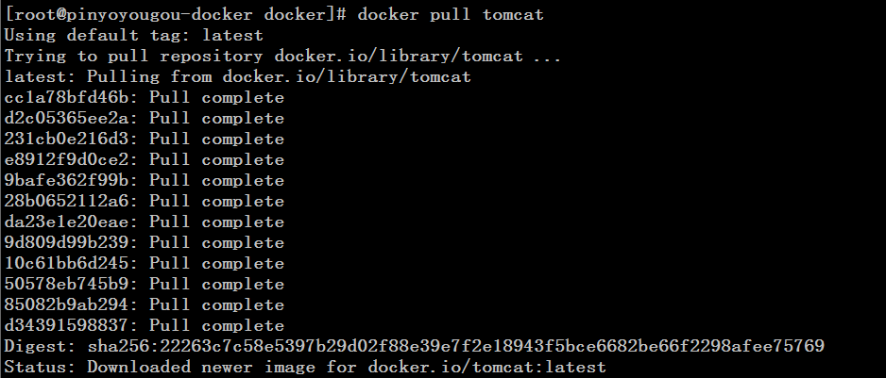This screenshot has height=378, width=886.
Task: Click layer ID 231cb0e216d3
Action: pos(67,139)
